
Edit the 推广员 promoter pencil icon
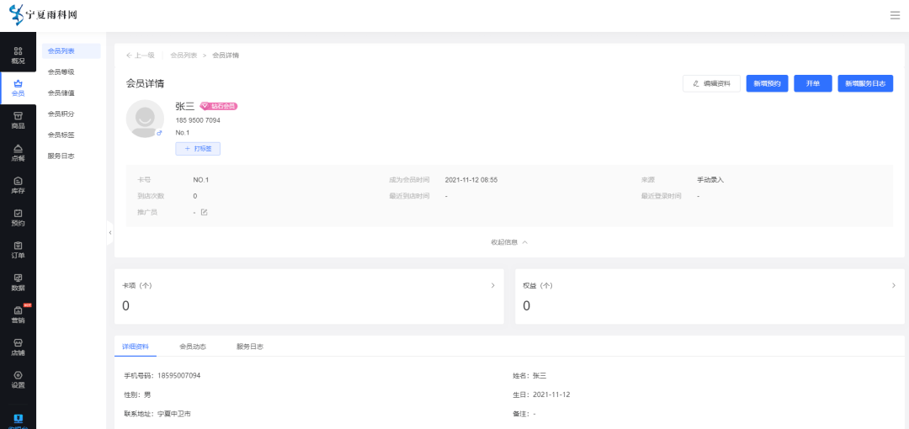tap(204, 212)
